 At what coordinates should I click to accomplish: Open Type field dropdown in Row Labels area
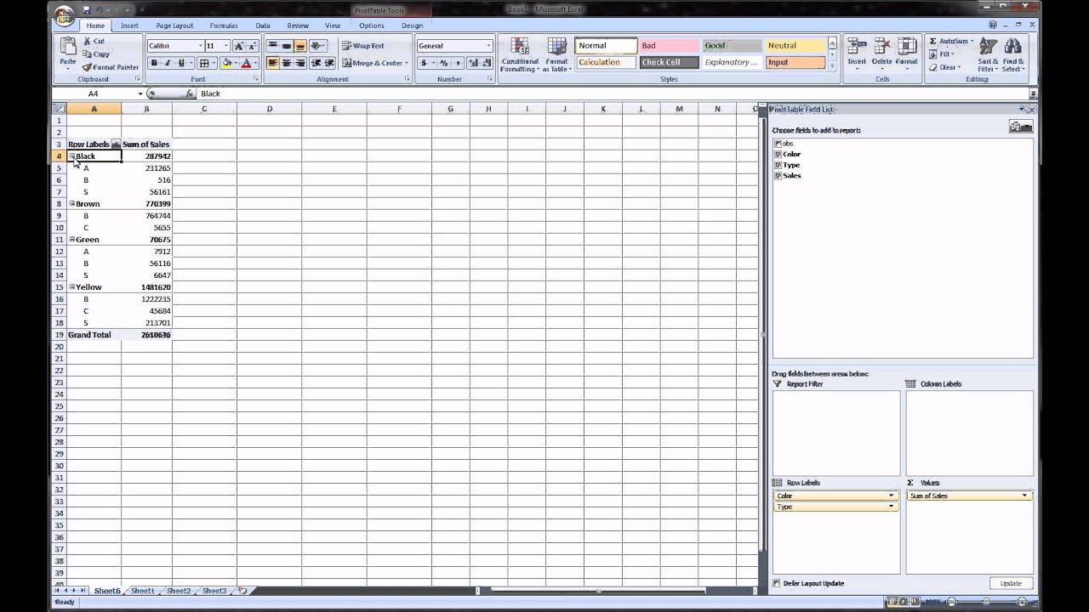892,507
